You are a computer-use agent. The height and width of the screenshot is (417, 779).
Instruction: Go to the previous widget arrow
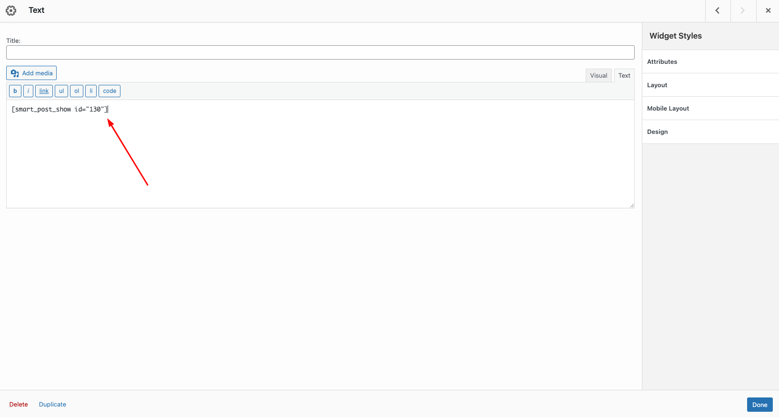718,10
